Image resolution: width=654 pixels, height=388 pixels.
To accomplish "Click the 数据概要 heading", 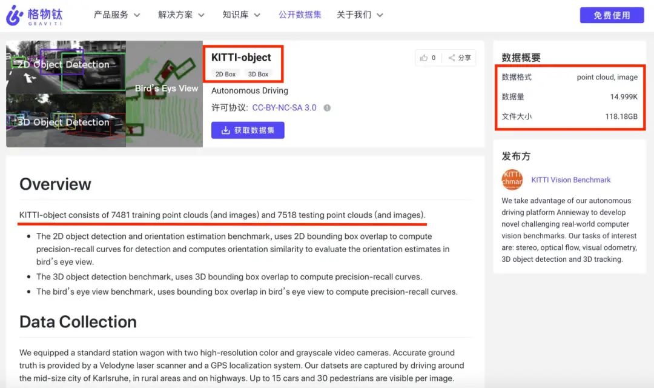I will tap(521, 58).
